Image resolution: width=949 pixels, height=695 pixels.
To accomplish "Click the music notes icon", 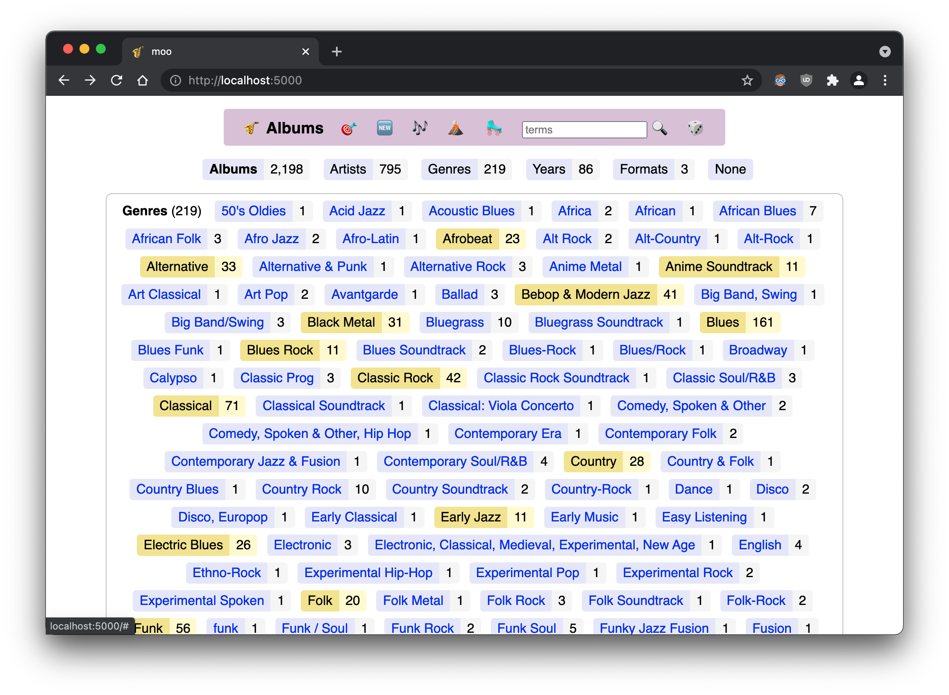I will (420, 127).
